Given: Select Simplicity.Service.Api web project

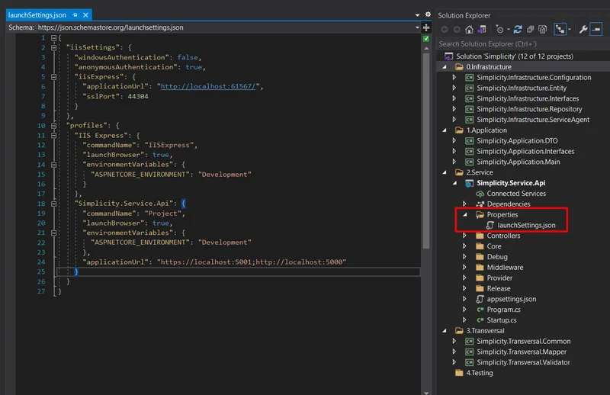Looking at the screenshot, I should click(511, 183).
